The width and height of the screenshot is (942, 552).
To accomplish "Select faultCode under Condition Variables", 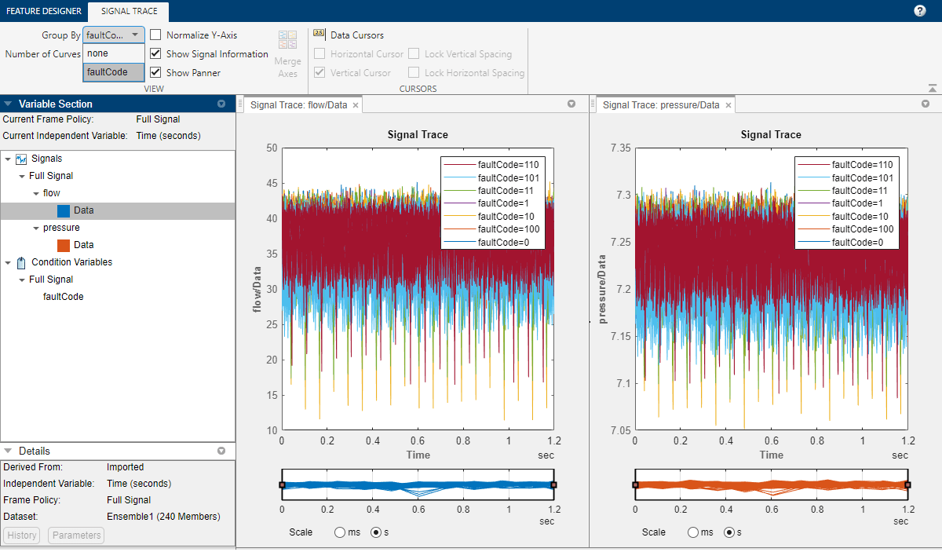I will (x=63, y=297).
